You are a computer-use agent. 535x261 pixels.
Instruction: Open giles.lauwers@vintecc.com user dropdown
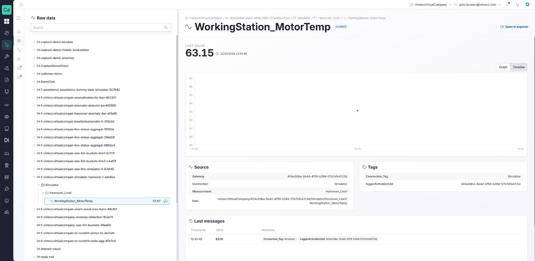click(477, 4)
